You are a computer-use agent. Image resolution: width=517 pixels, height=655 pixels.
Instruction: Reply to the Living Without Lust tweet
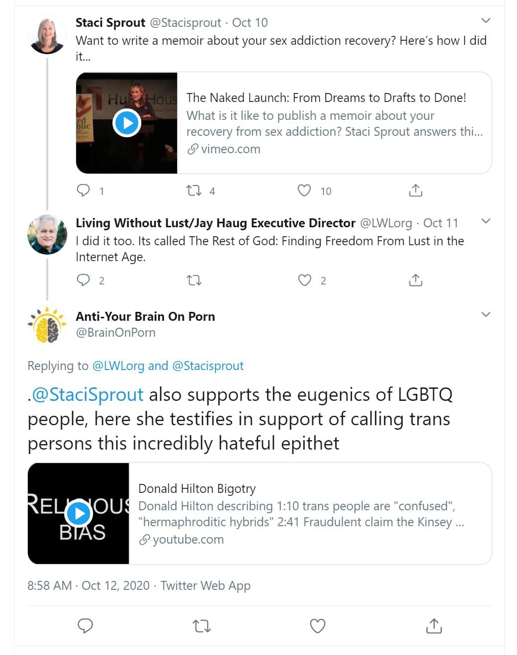(83, 281)
